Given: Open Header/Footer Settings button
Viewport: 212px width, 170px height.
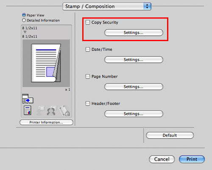Looking at the screenshot, I should 134,114.
